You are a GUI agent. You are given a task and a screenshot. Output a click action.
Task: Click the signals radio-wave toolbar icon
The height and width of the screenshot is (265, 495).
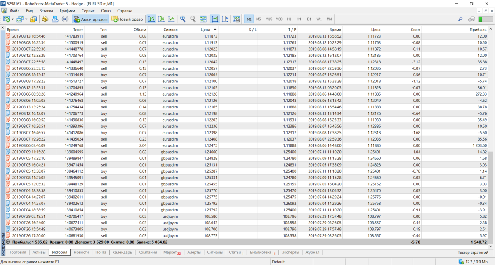pos(65,19)
